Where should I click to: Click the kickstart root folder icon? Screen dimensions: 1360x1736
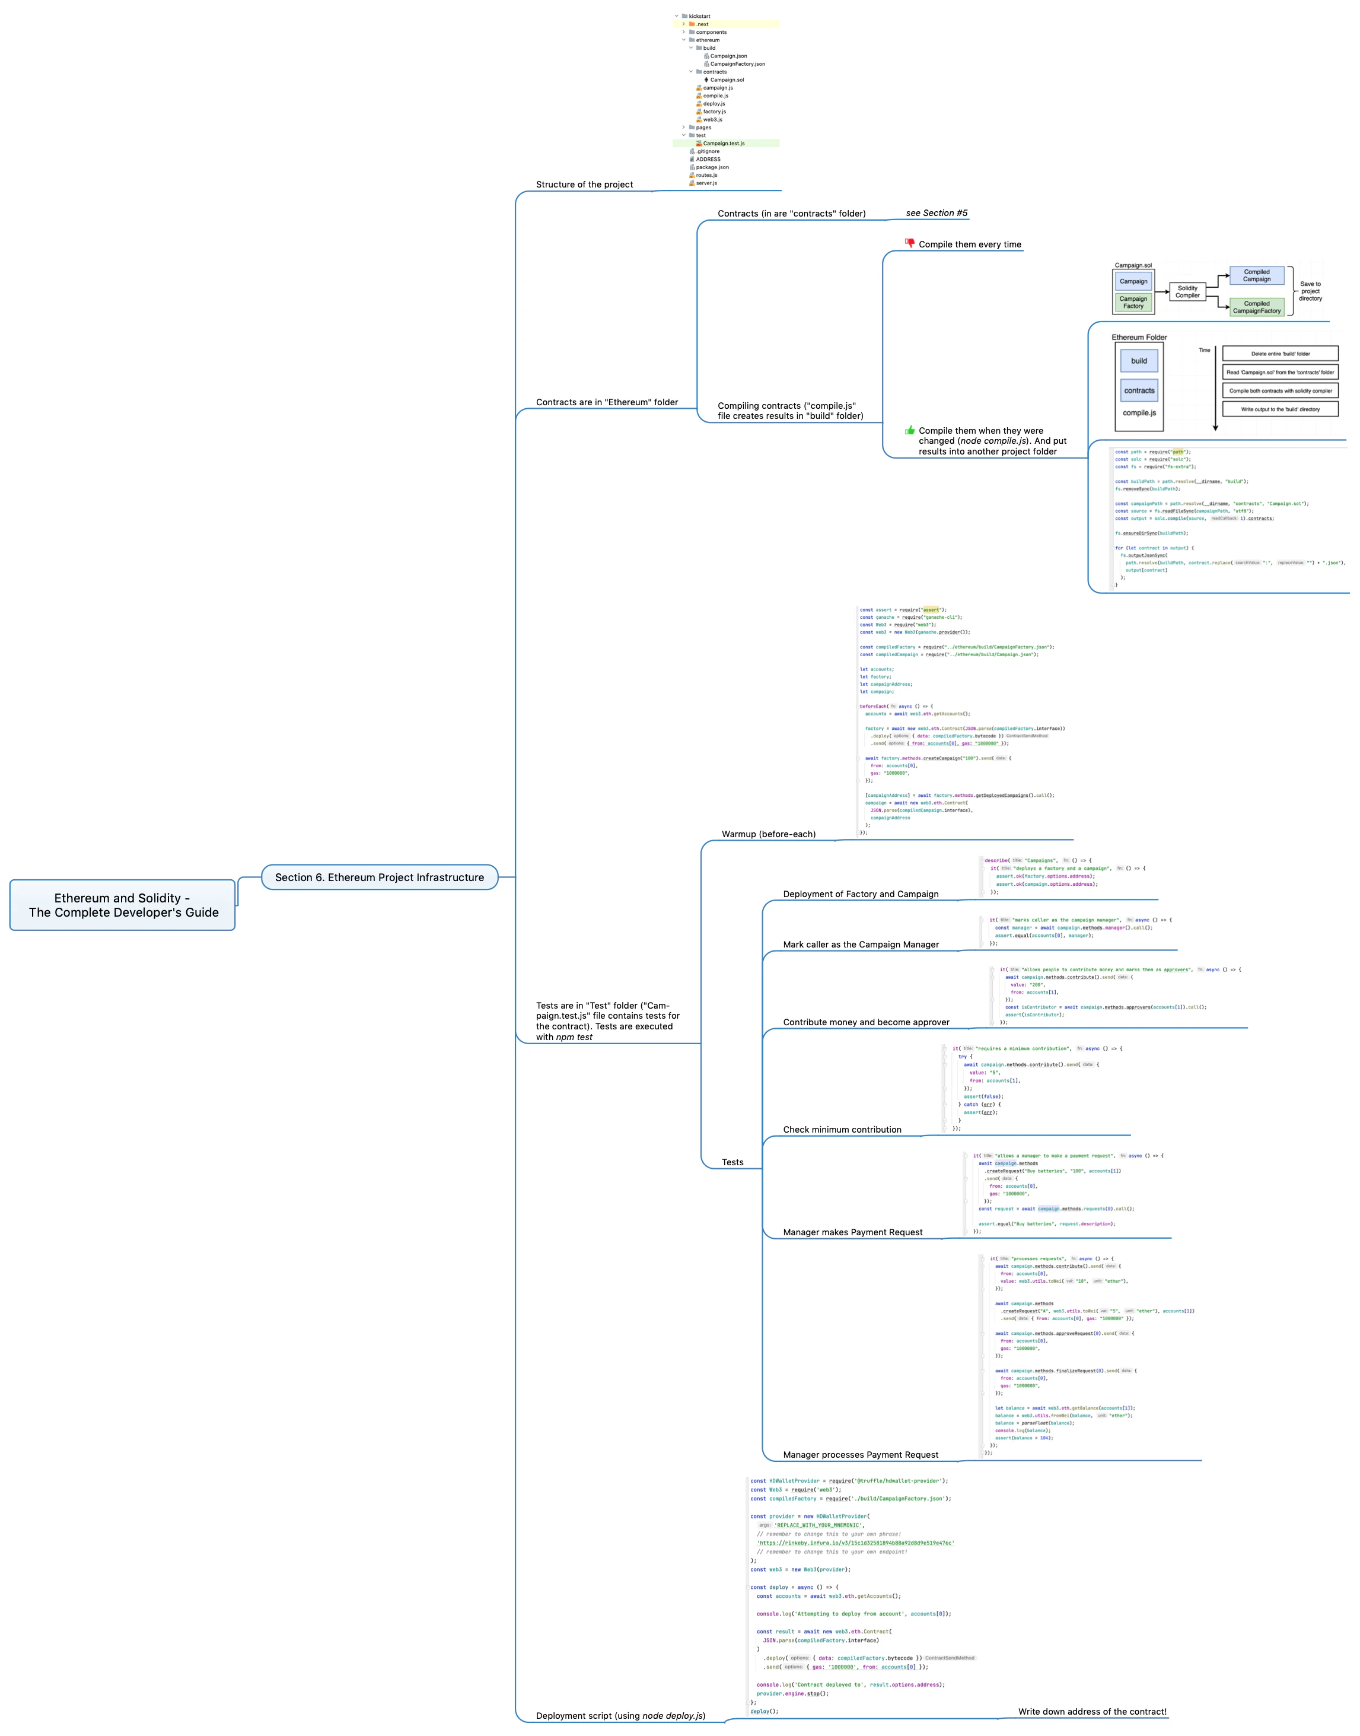click(x=685, y=16)
